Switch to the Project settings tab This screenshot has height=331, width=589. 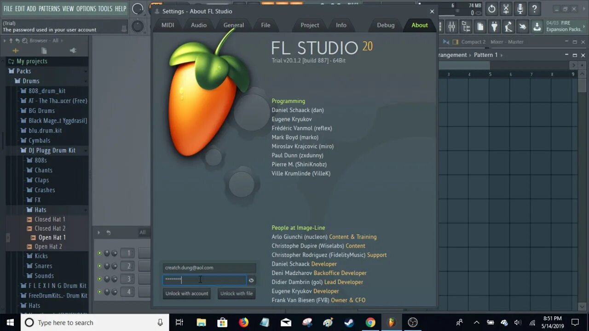tap(310, 25)
